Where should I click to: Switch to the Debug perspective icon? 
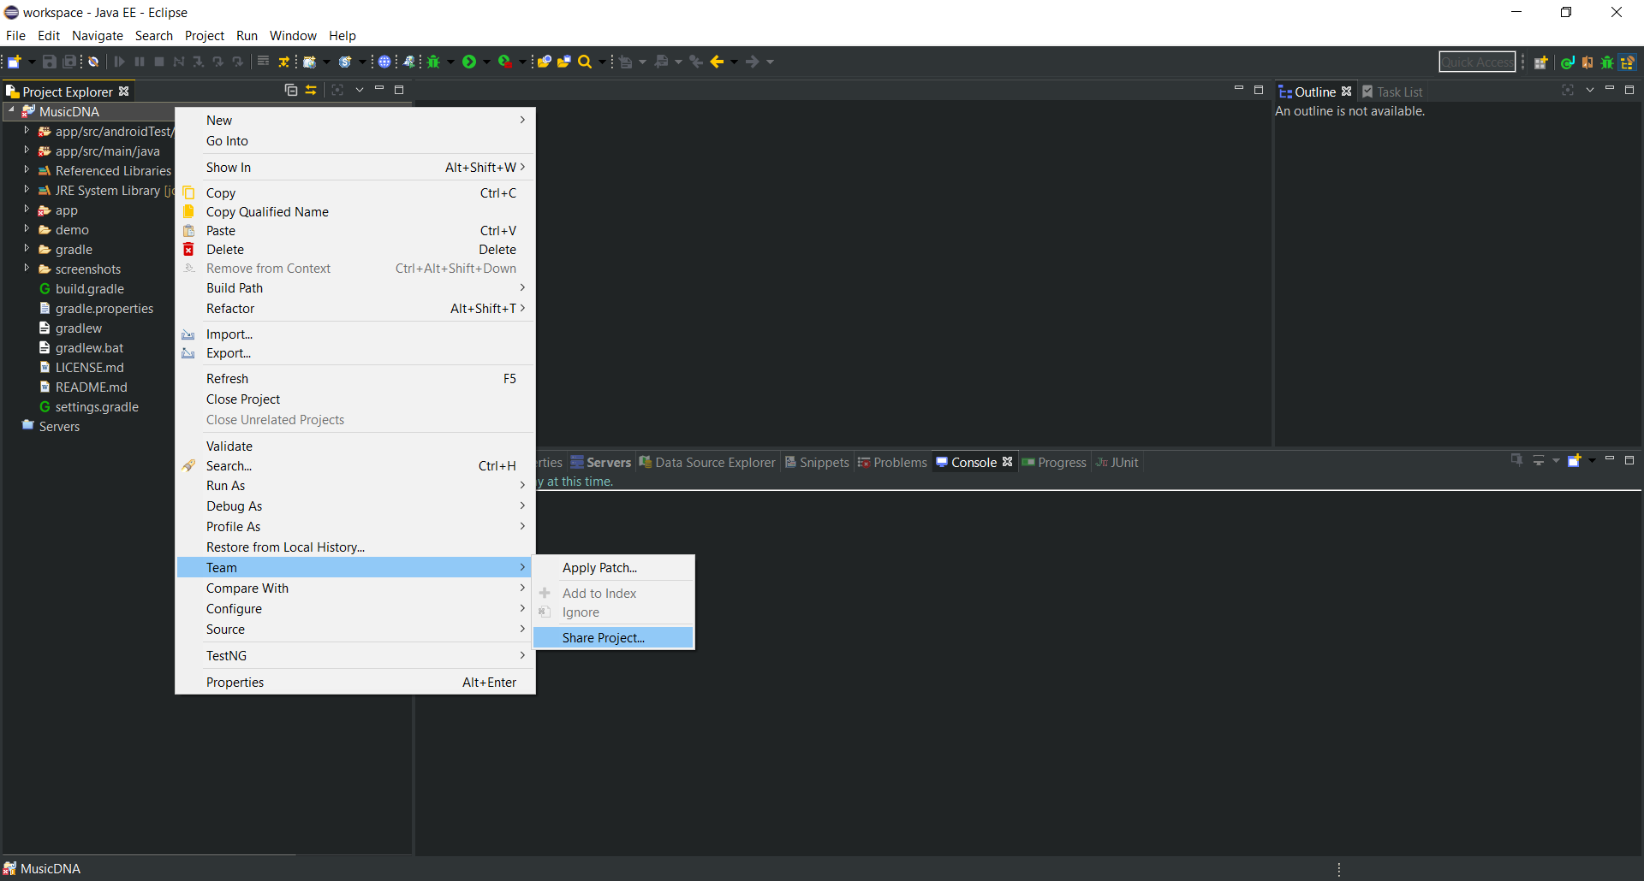[x=1607, y=62]
